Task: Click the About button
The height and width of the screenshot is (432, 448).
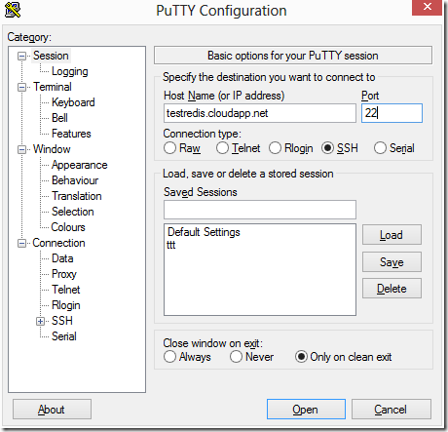Action: pos(52,410)
